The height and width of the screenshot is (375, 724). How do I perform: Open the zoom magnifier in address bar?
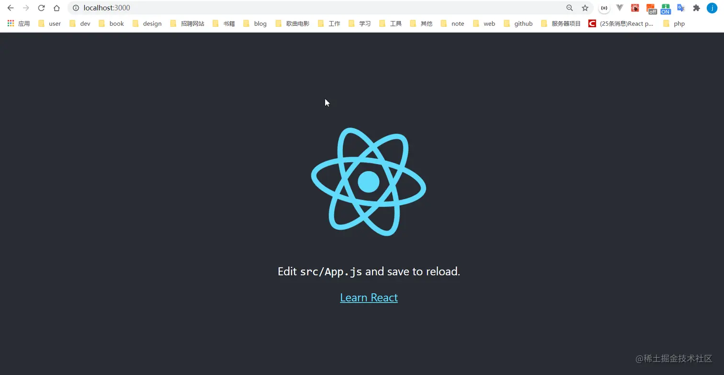(569, 8)
